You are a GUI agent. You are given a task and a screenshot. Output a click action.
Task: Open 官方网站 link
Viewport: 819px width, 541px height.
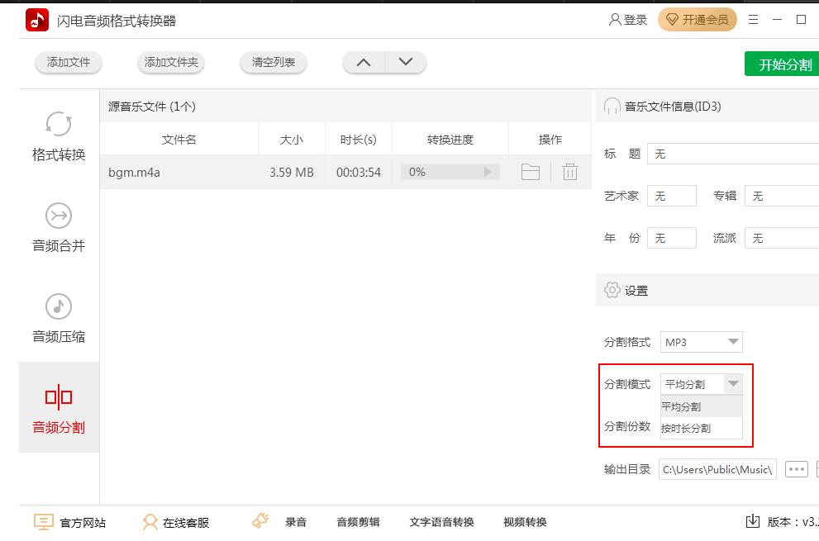pos(70,522)
